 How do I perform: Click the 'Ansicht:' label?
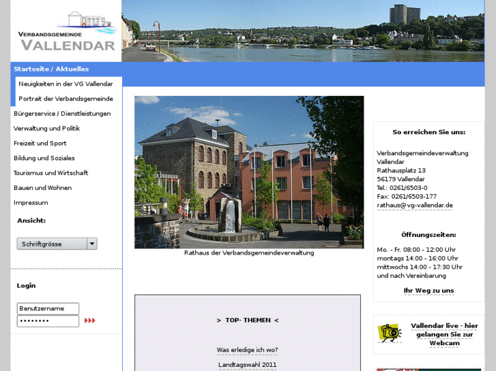coord(31,221)
